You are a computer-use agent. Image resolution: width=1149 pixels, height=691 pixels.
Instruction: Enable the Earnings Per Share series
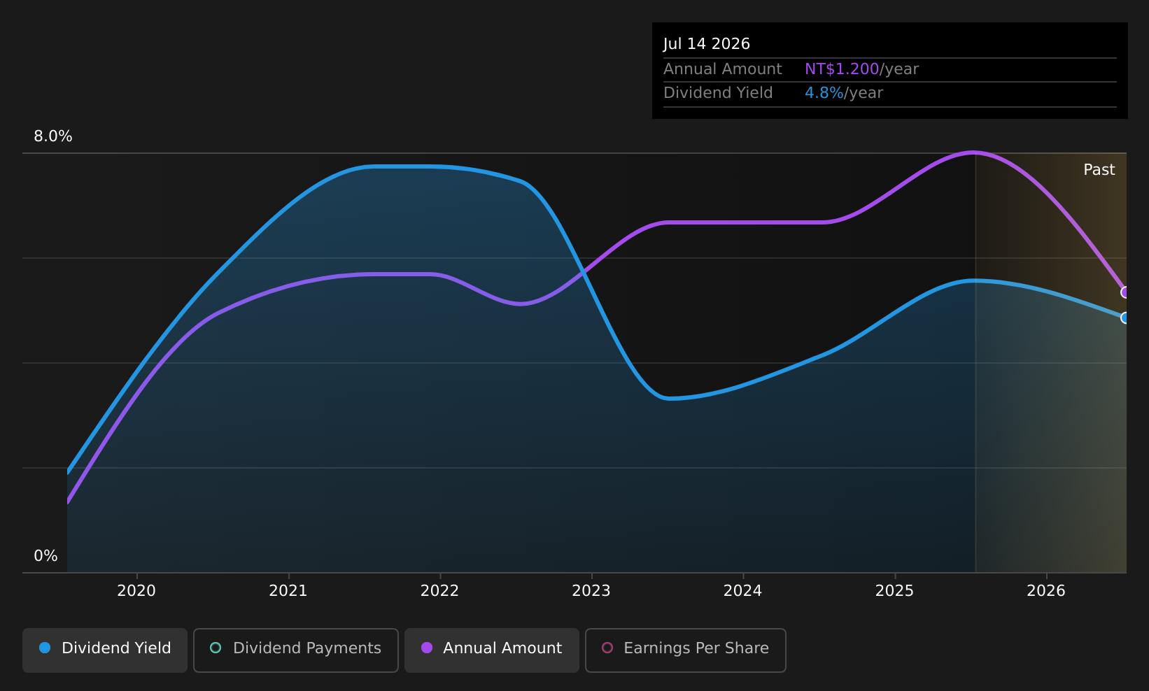tap(686, 650)
